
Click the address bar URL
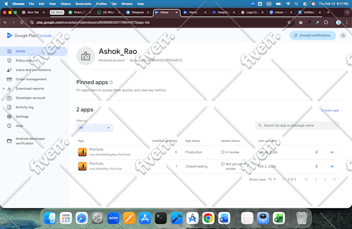[93, 22]
